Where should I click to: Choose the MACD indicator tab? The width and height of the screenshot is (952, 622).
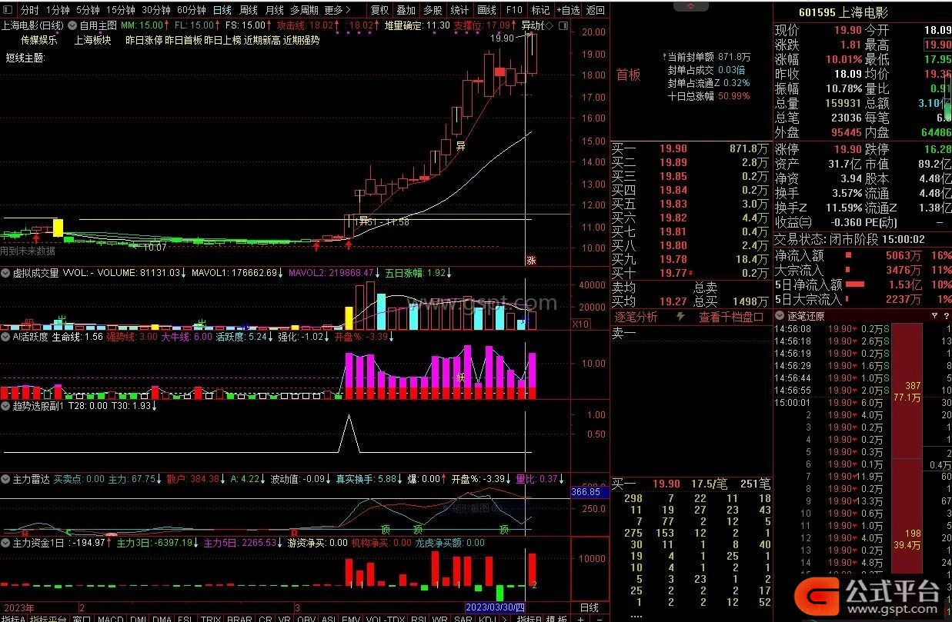coord(110,617)
